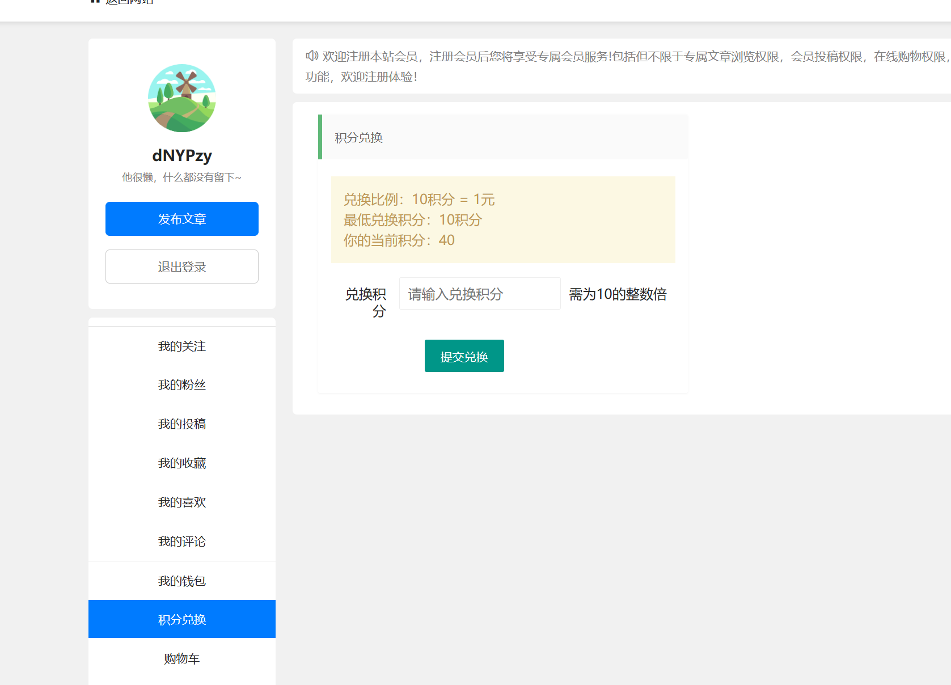The image size is (951, 685).
Task: Go to 我的粉丝 in the sidebar
Action: click(x=181, y=385)
